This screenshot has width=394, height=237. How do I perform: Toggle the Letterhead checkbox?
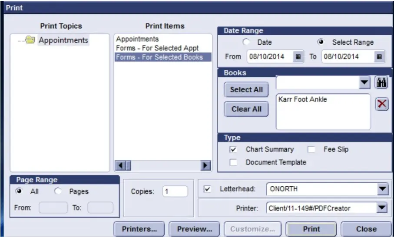pos(207,189)
